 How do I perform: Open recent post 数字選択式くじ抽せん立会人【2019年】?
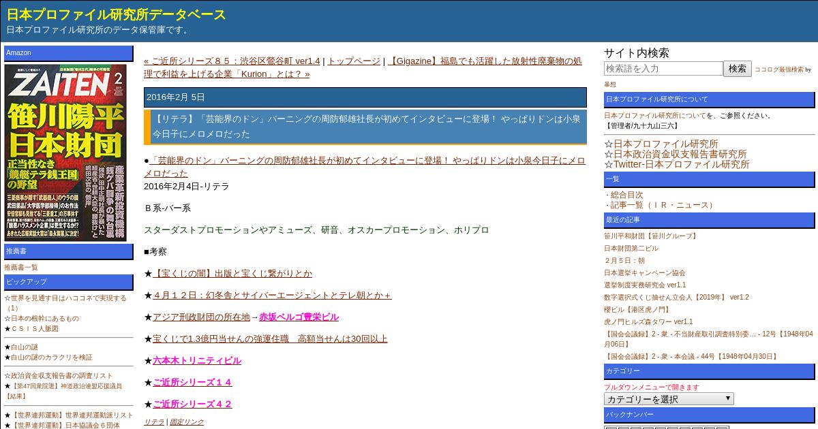point(676,298)
